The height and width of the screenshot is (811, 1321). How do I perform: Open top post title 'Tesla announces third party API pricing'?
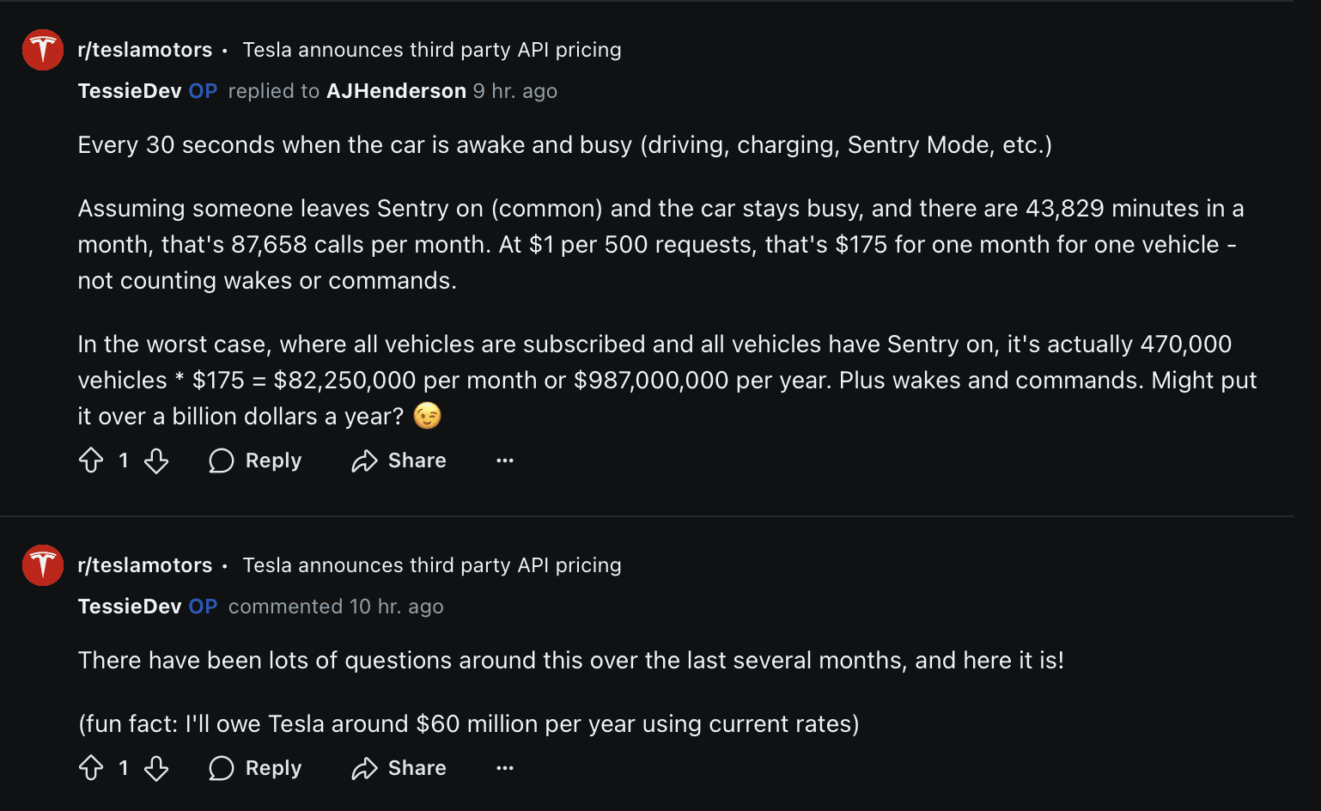tap(431, 50)
